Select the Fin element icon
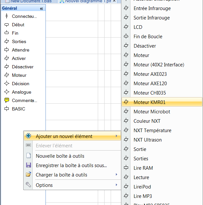 [6, 33]
